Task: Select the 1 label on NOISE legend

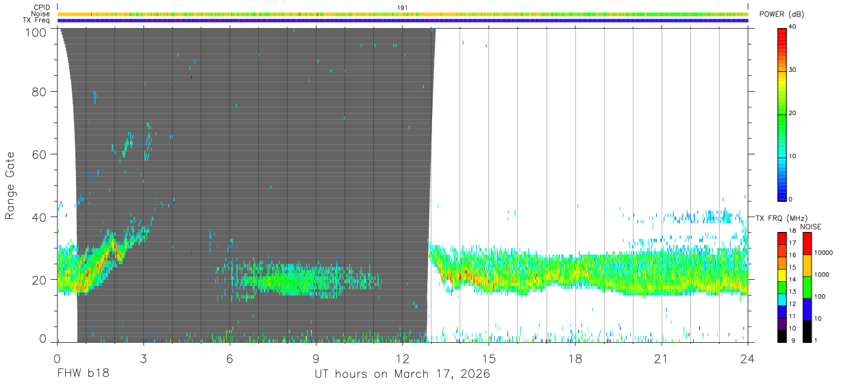Action: tap(816, 341)
